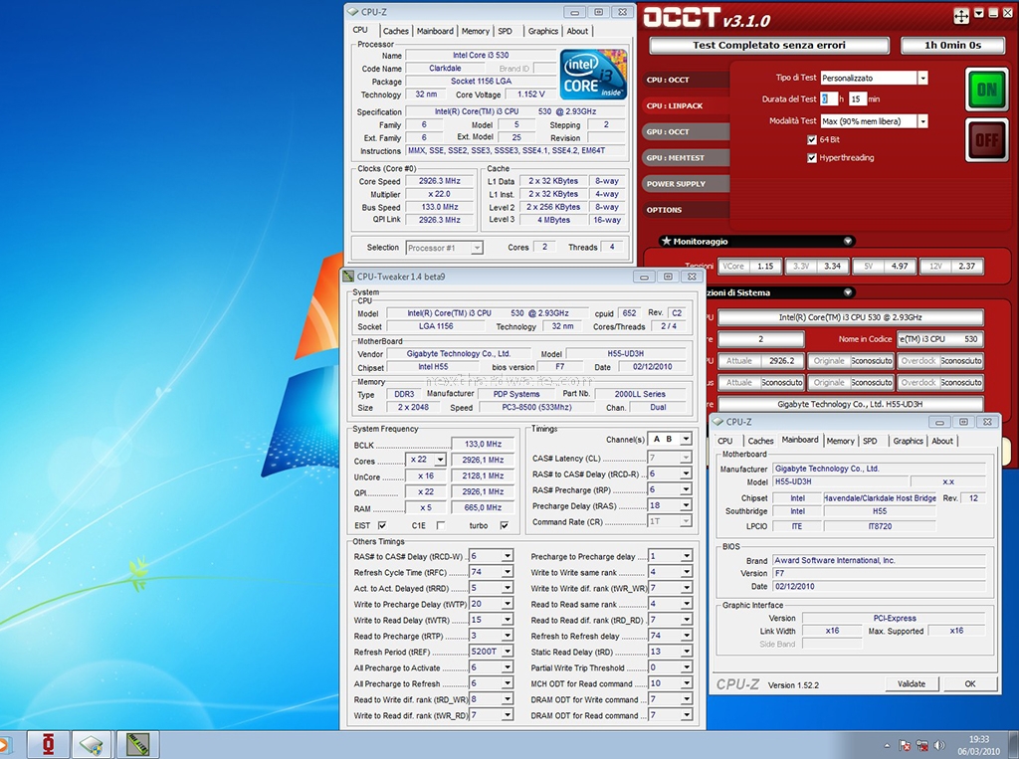This screenshot has width=1019, height=759.
Task: Open SPD tab in top CPU-Z window
Action: coord(505,31)
